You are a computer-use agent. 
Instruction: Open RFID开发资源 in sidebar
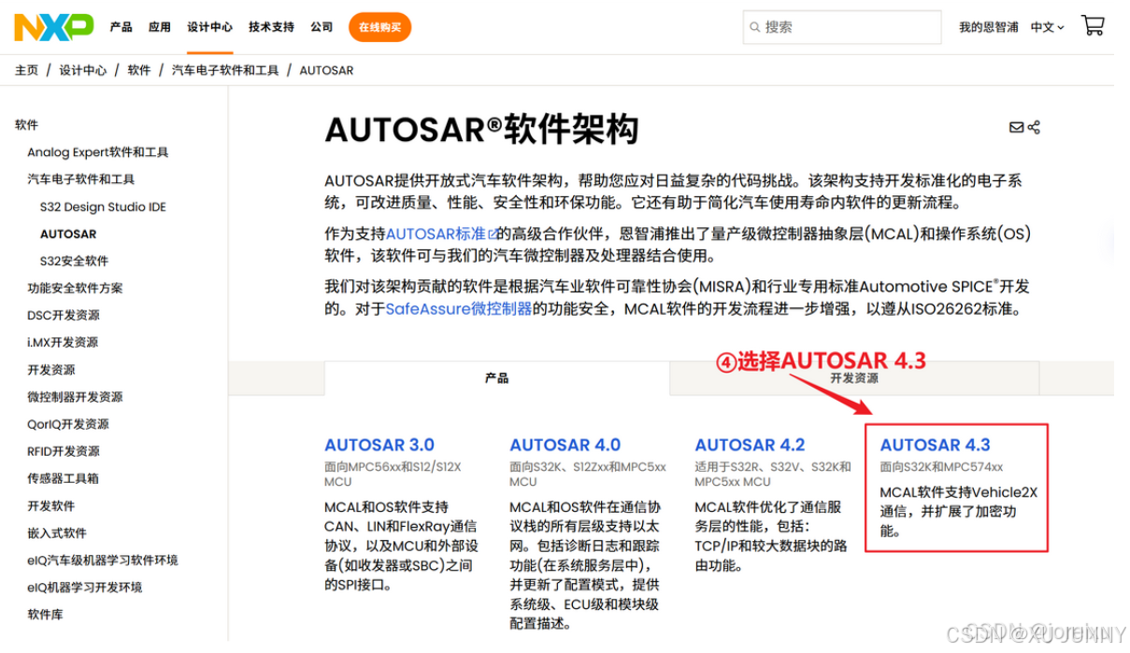point(63,451)
